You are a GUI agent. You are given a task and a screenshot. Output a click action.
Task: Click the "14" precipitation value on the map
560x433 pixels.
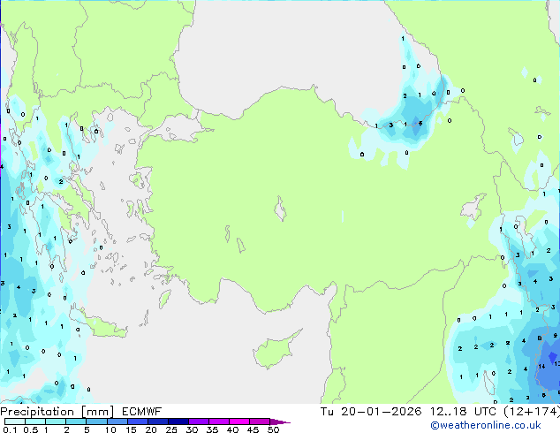point(541,366)
